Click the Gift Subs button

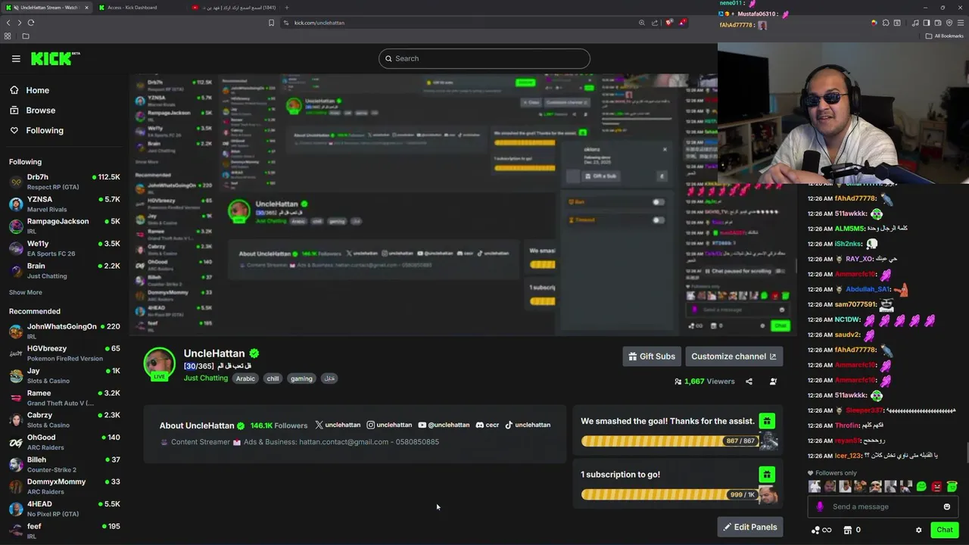click(x=652, y=357)
